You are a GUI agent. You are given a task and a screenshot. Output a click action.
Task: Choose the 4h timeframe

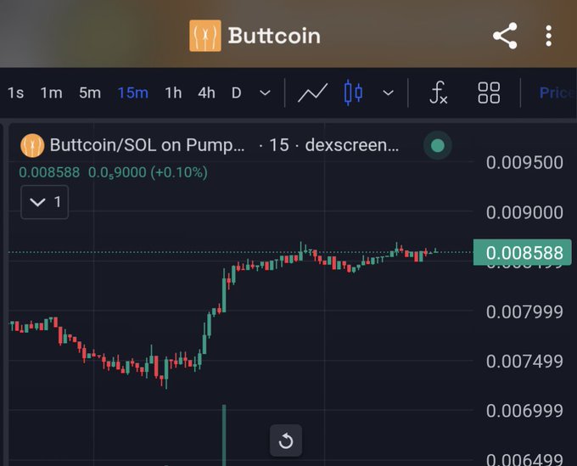206,93
